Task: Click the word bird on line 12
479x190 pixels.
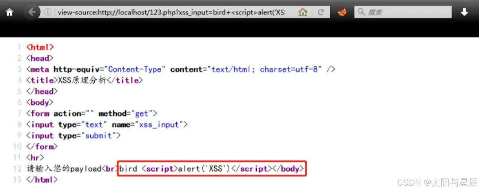Action: [x=128, y=169]
